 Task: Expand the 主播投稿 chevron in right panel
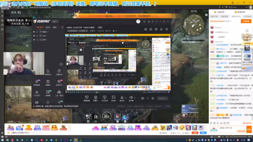click(x=225, y=12)
